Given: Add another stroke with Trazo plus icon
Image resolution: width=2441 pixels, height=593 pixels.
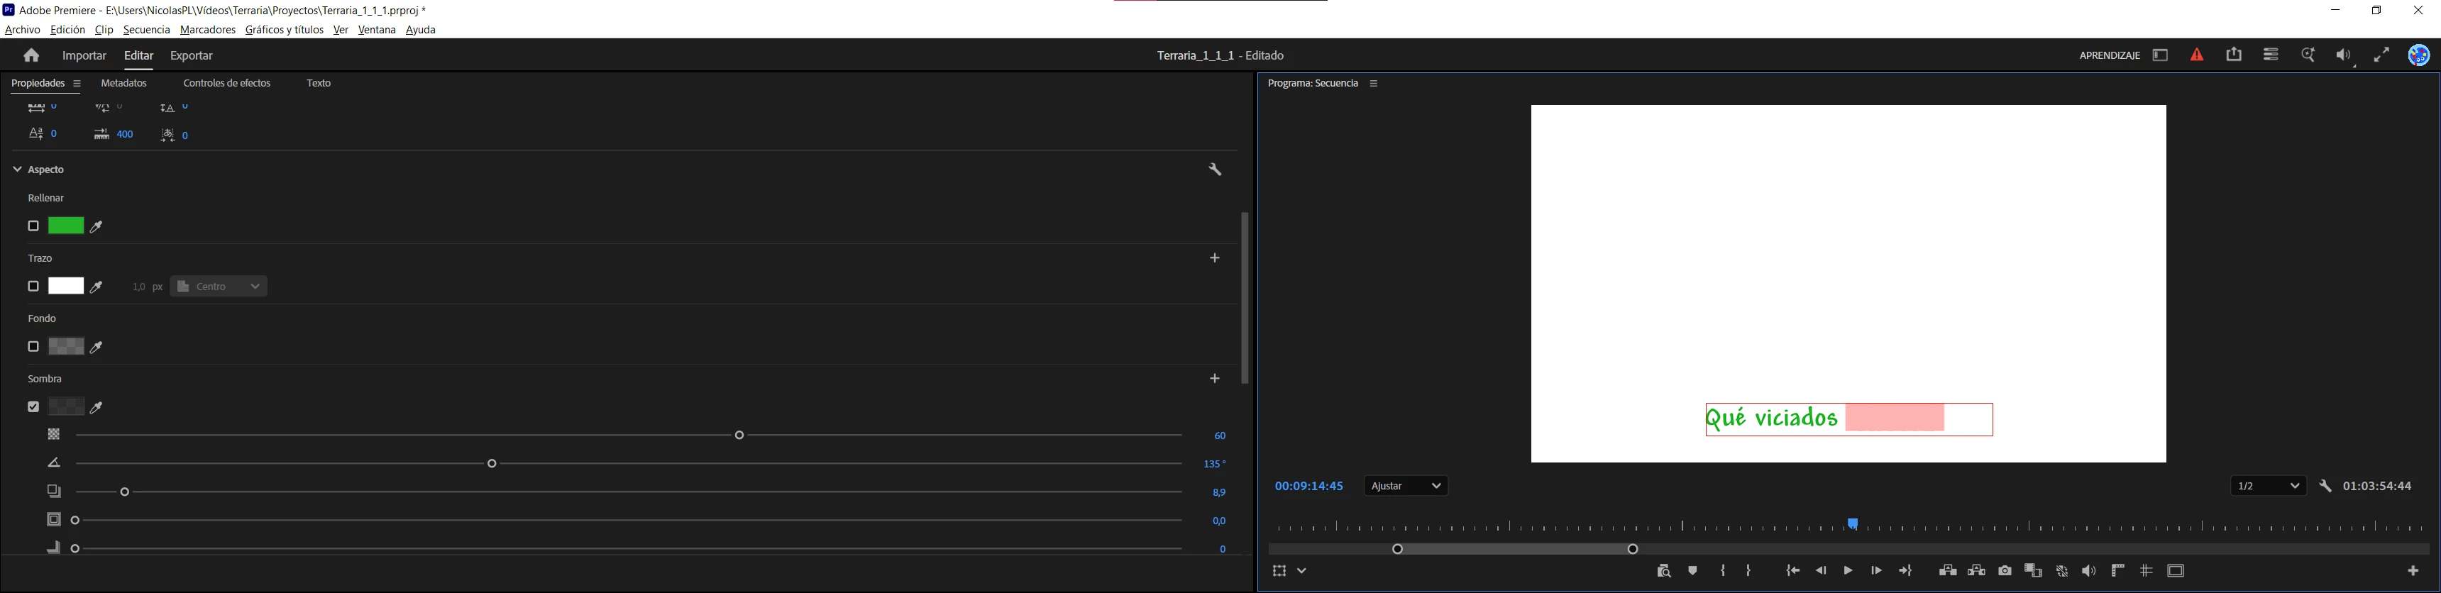Looking at the screenshot, I should (1215, 257).
